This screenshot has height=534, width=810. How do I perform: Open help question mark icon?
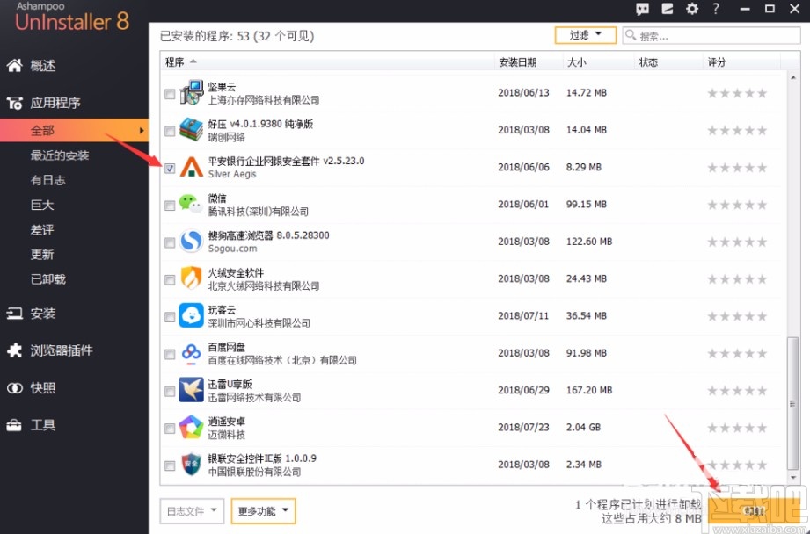[716, 9]
